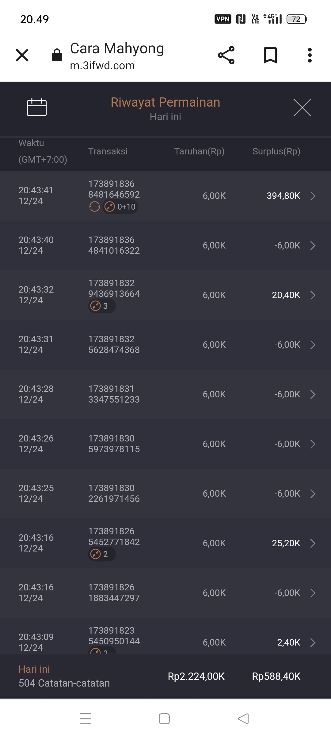Expand the 25,20K surplus transaction
This screenshot has width=331, height=739.
pos(313,543)
